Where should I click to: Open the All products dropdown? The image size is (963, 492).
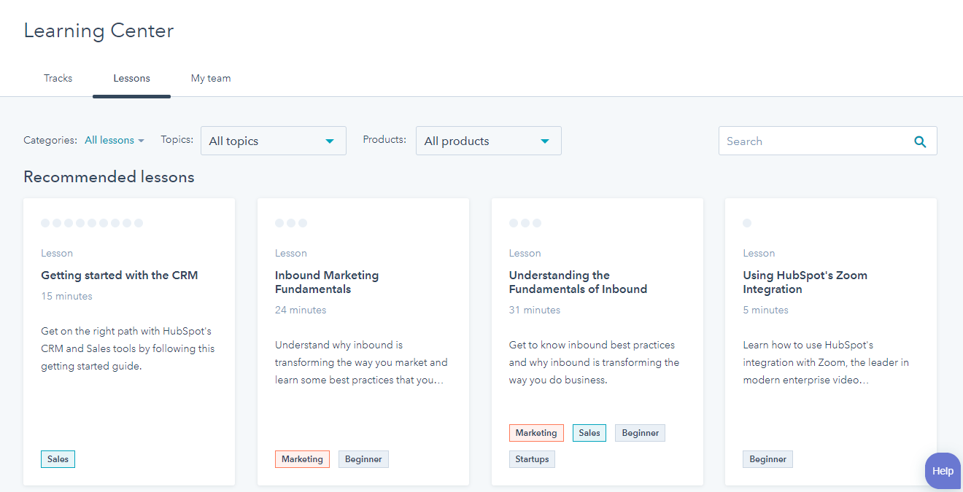click(x=489, y=141)
